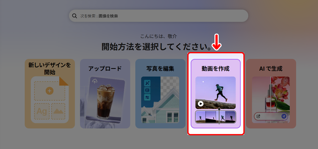
Task: Select the アップロード card title
Action: click(105, 69)
